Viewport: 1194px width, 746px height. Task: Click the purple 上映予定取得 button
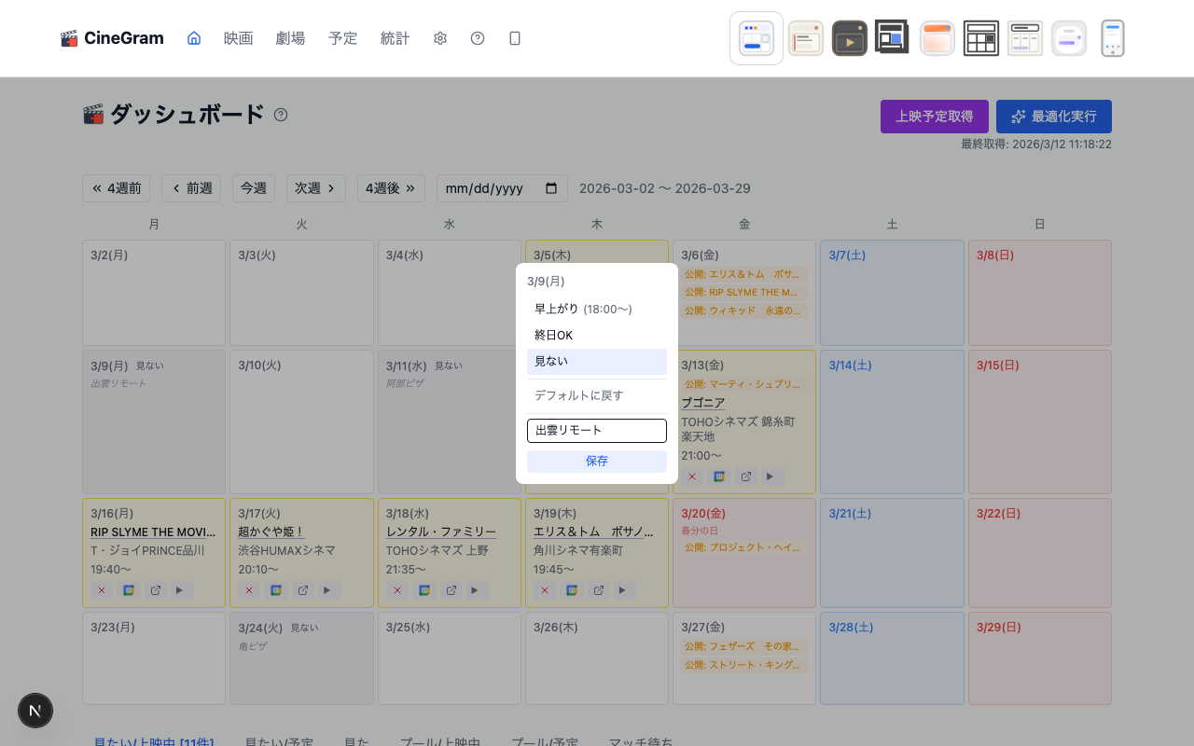(934, 117)
